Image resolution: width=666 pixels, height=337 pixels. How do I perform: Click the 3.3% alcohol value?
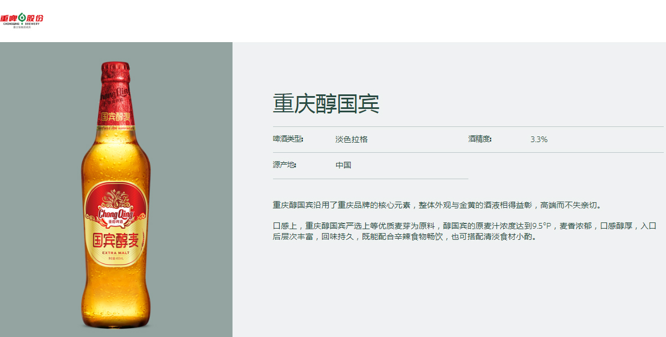coord(539,139)
